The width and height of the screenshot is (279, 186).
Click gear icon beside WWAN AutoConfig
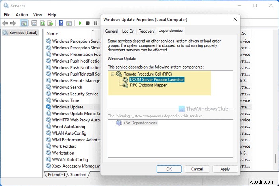coord(48,159)
